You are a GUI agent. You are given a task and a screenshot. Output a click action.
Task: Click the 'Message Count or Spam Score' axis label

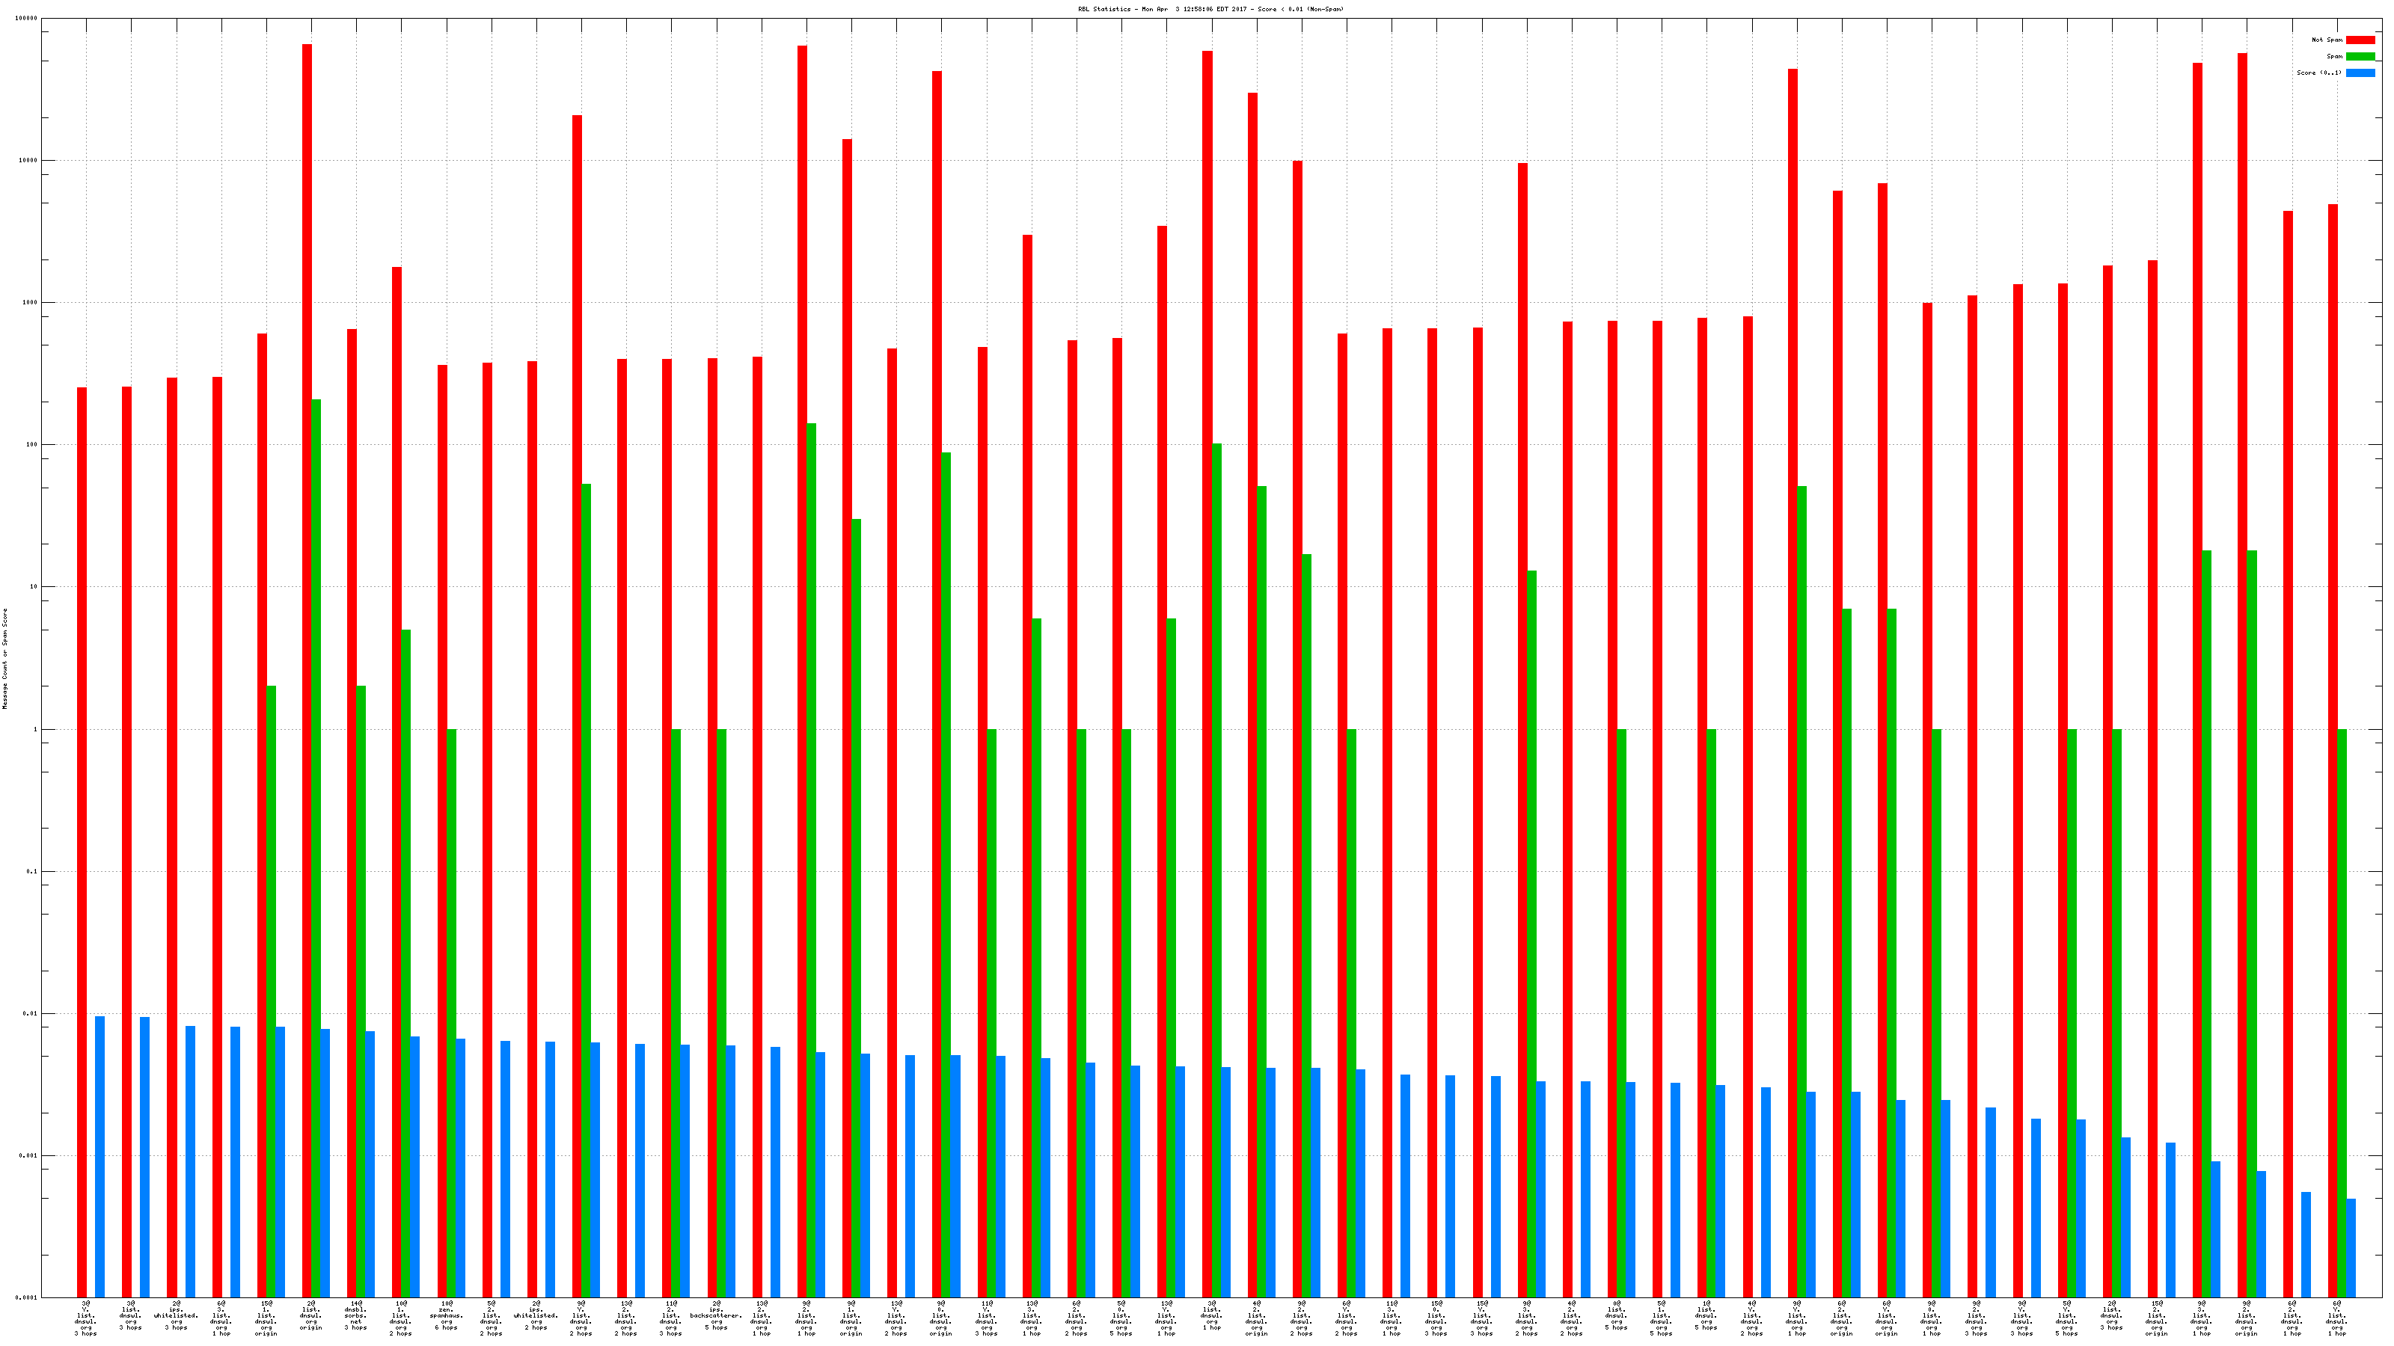point(4,659)
